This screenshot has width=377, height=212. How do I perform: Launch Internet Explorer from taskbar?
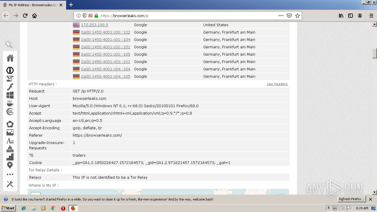24,208
